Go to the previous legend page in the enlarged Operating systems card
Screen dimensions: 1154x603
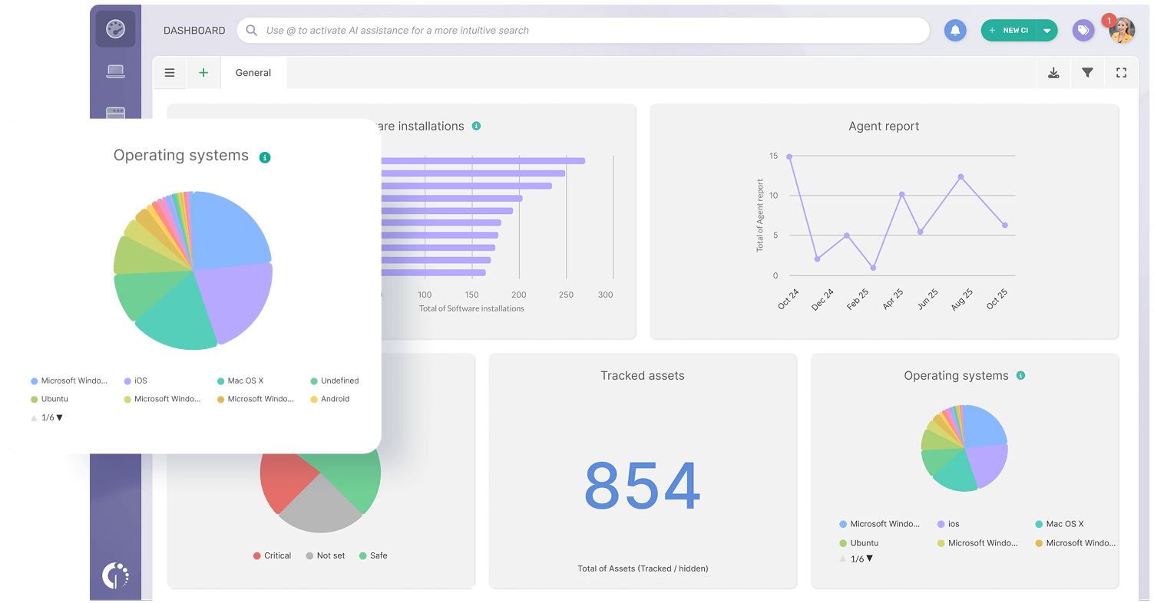34,418
